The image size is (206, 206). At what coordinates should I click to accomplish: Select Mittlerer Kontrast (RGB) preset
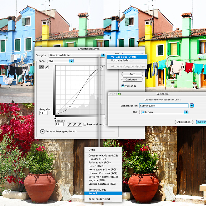click(x=103, y=177)
